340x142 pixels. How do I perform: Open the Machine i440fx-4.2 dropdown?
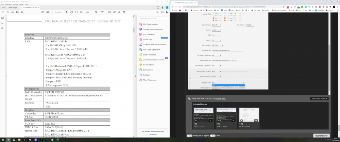click(216, 30)
